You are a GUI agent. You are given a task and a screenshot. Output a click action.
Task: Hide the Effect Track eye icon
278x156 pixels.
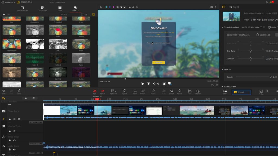(x=14, y=140)
